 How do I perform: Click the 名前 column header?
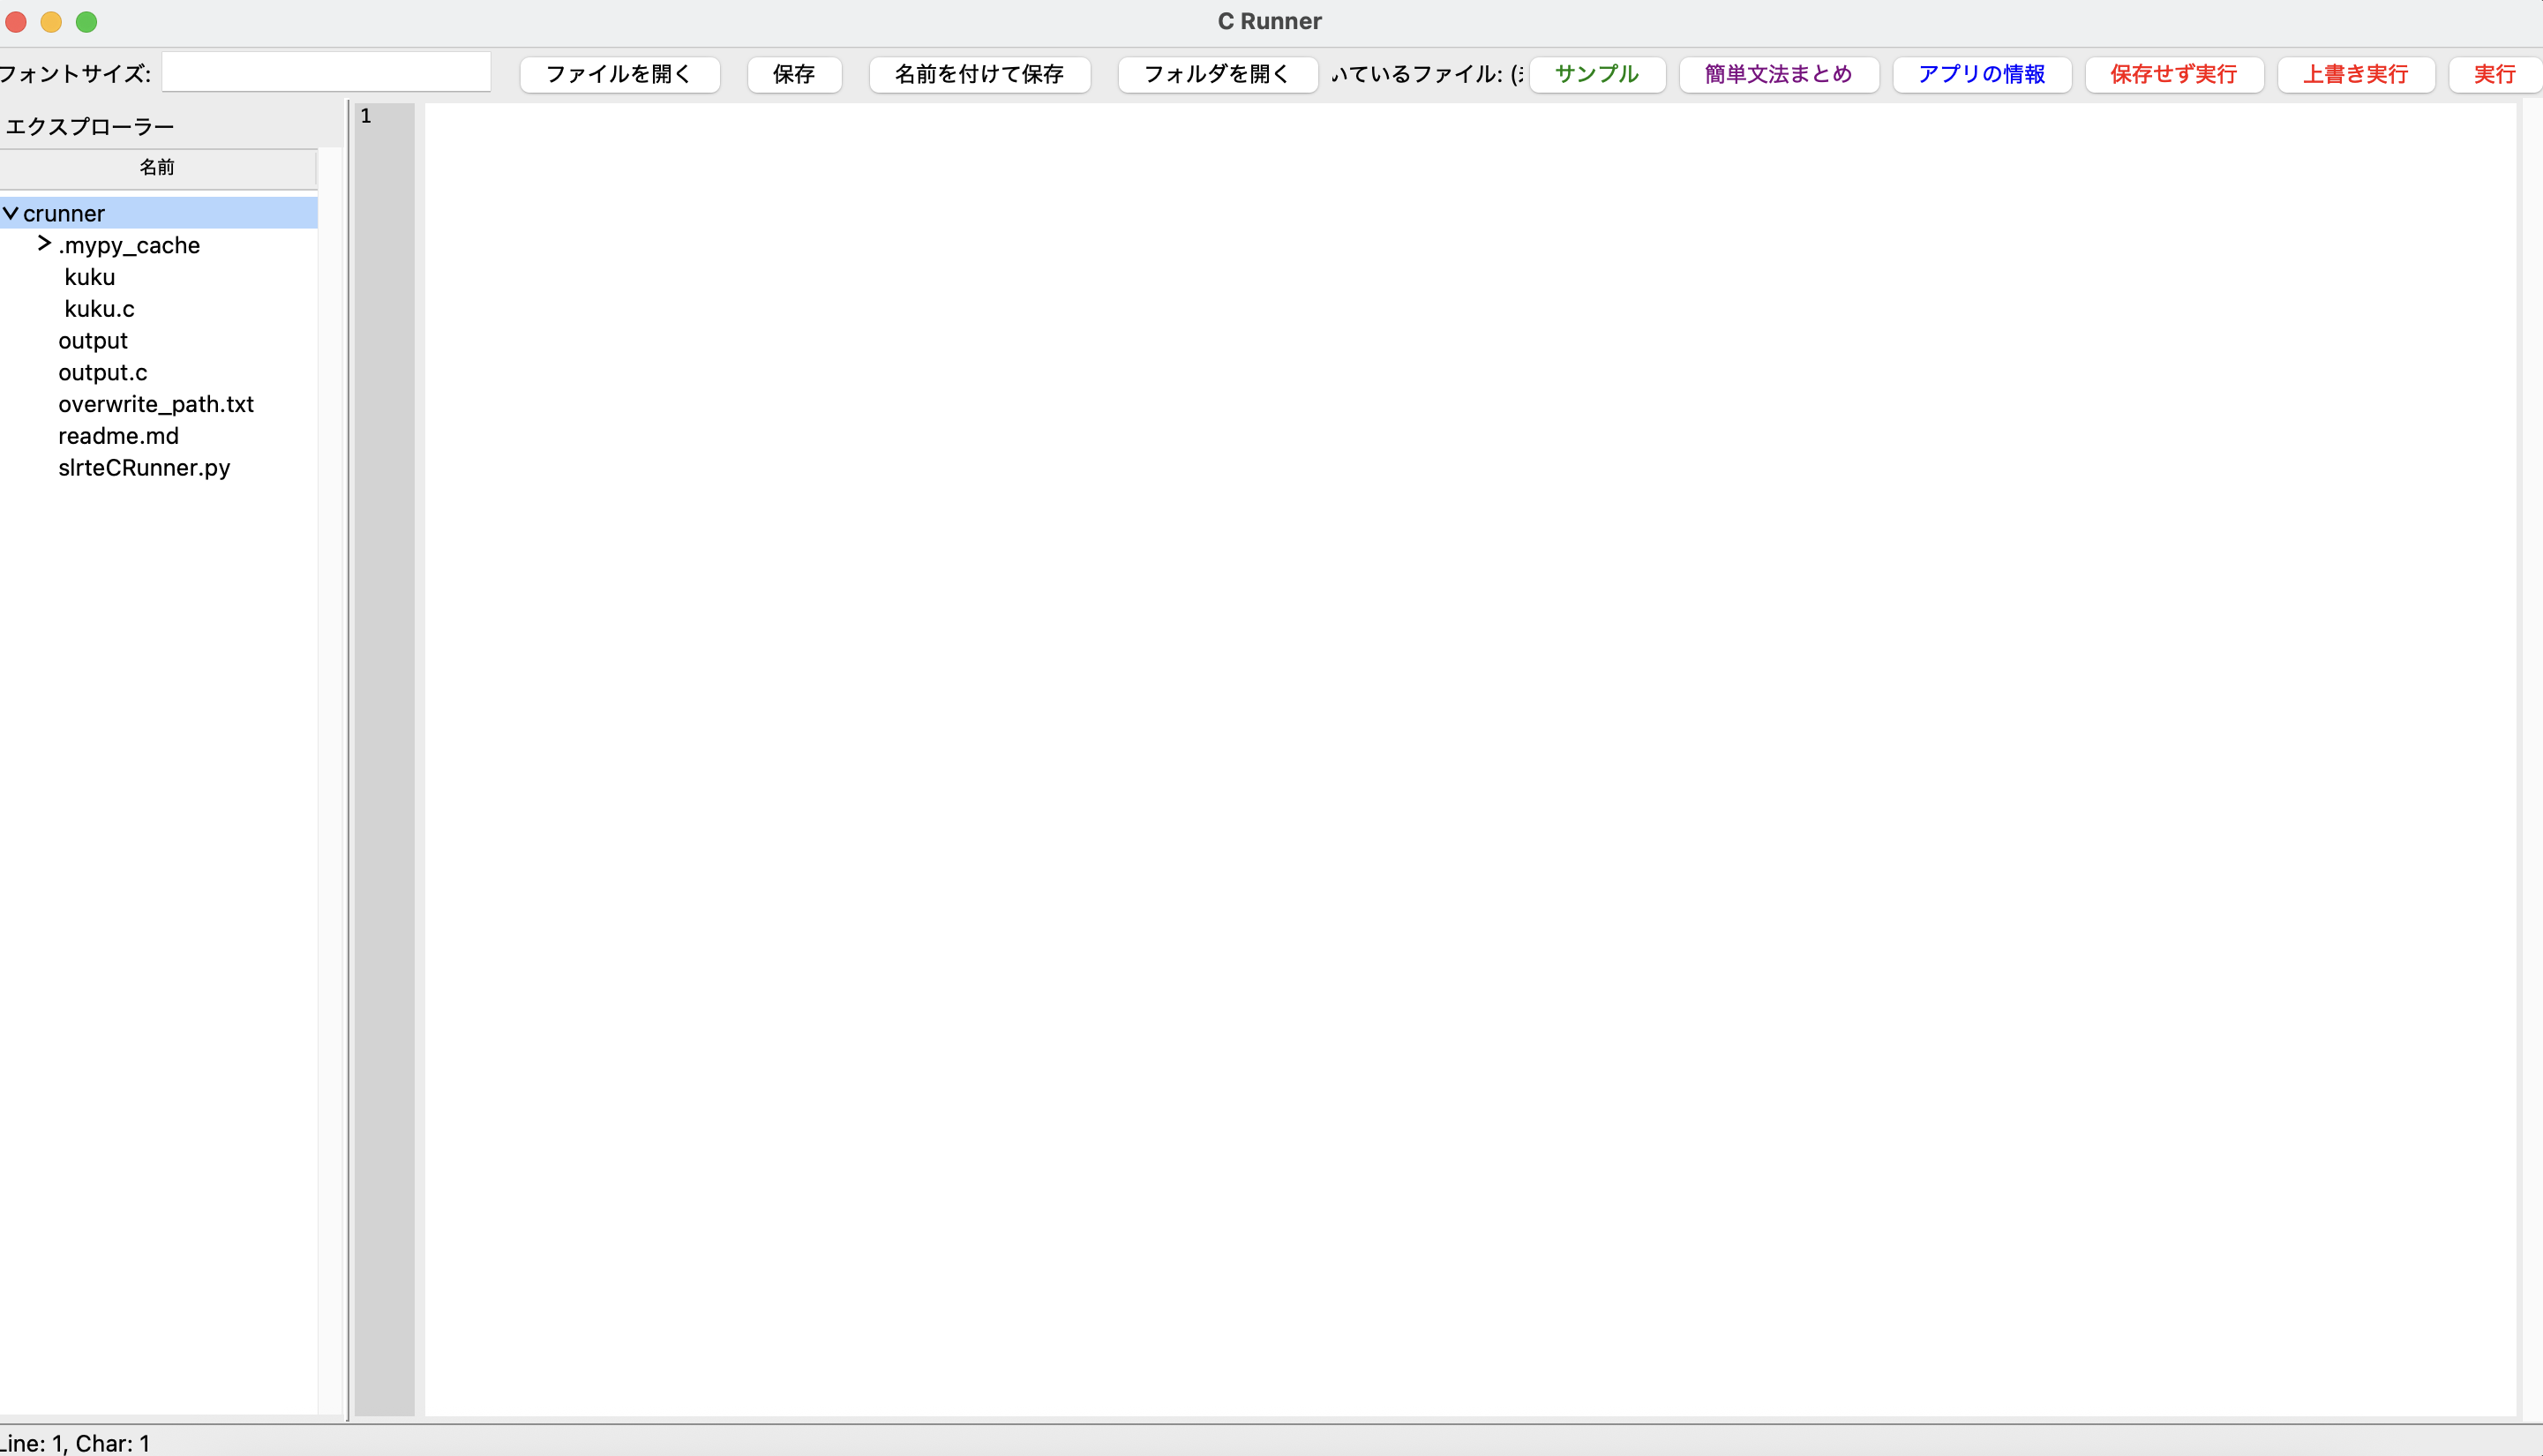[x=157, y=167]
